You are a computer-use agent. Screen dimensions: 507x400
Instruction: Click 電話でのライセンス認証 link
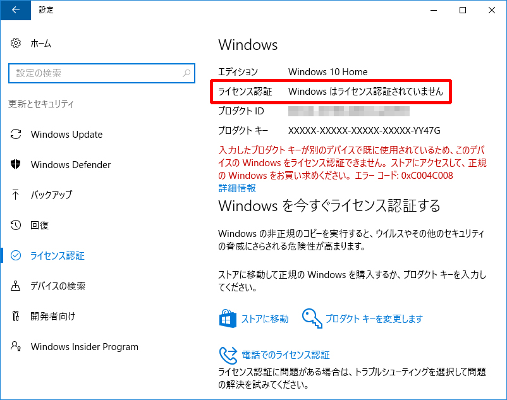(286, 355)
